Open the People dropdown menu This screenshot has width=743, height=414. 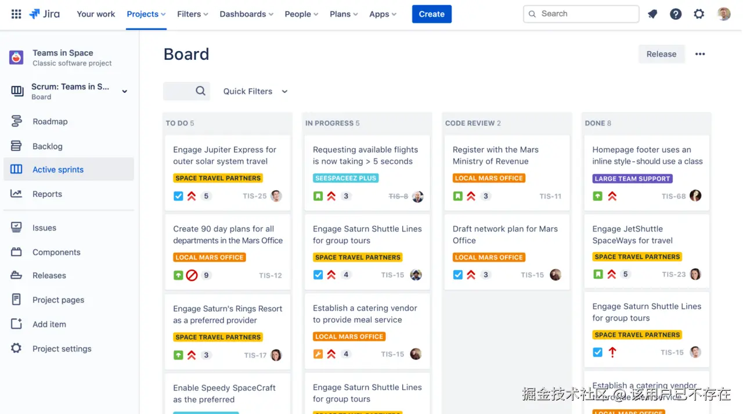301,14
